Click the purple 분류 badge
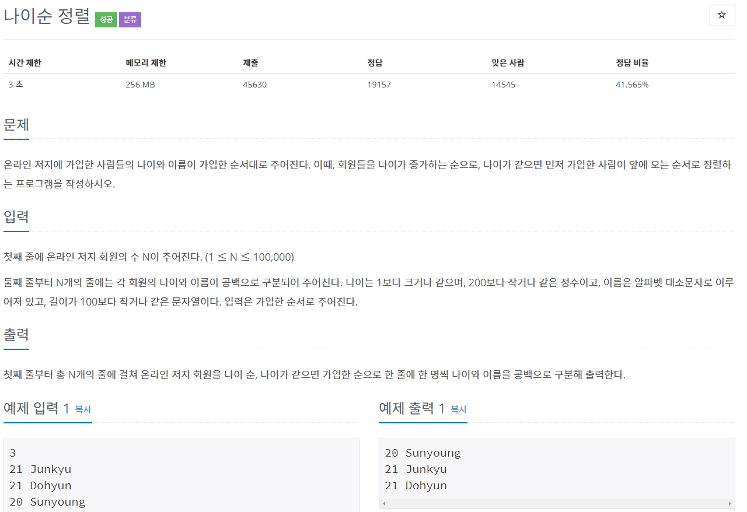Screen dimensions: 747x512 coord(130,20)
